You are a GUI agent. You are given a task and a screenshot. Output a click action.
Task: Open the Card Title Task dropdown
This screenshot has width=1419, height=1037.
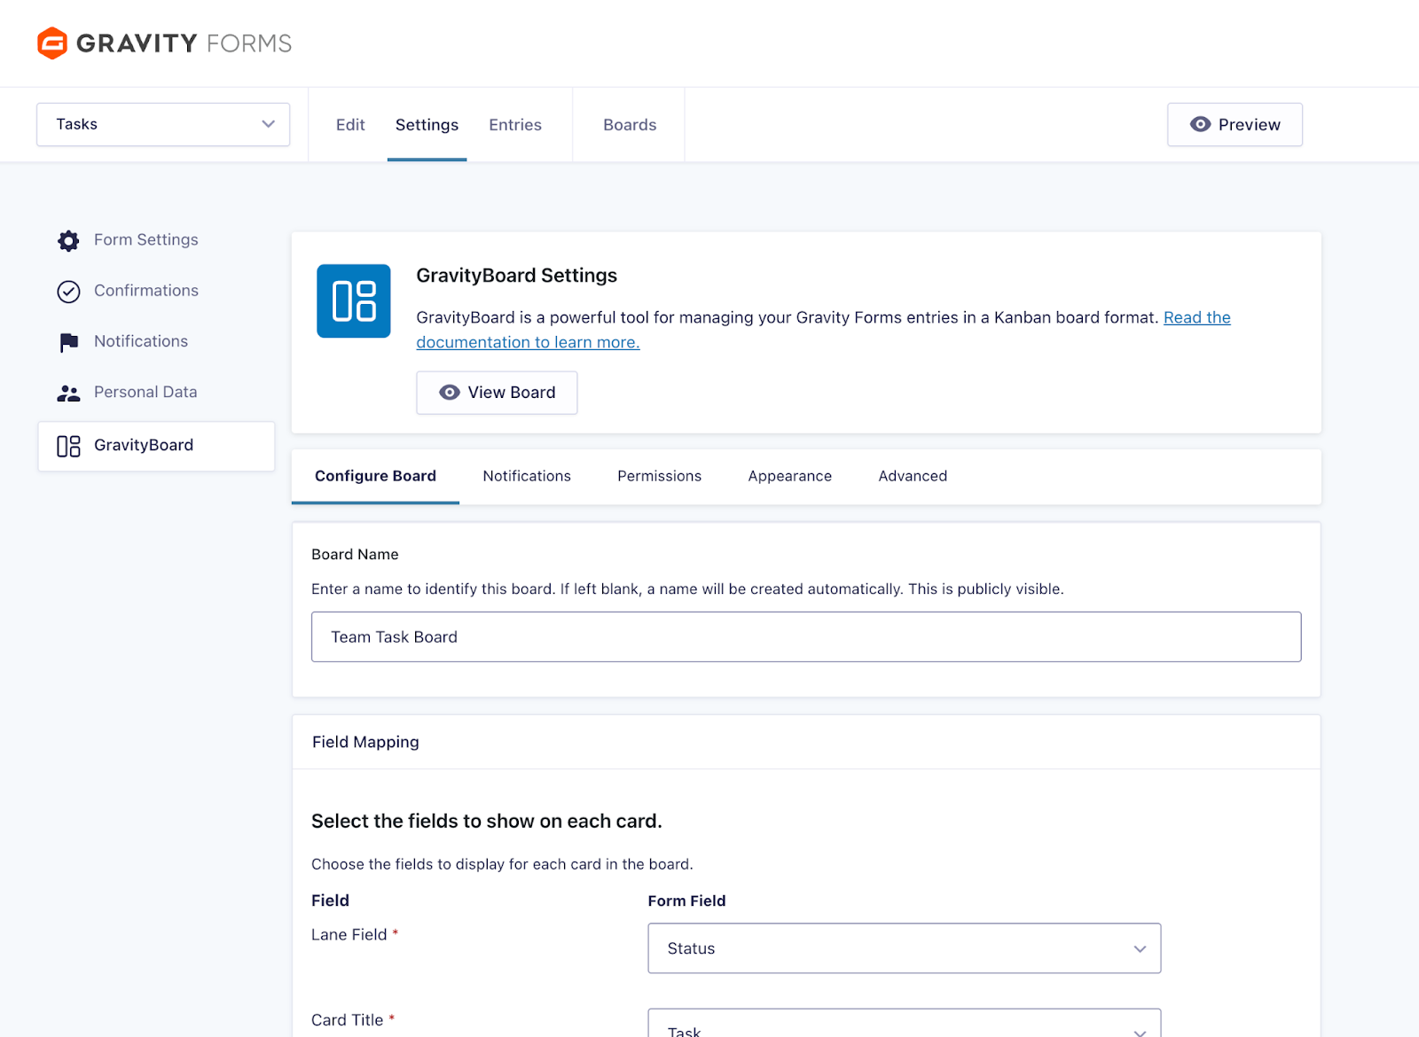904,1023
